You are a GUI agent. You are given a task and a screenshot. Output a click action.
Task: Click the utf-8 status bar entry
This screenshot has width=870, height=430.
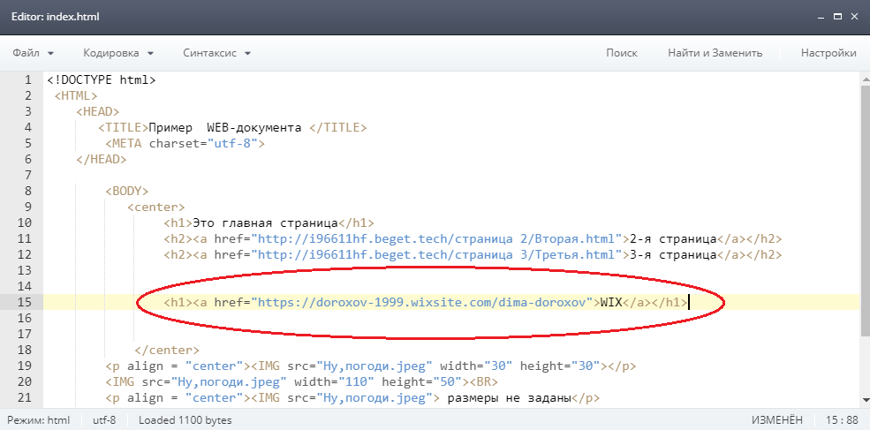coord(104,420)
